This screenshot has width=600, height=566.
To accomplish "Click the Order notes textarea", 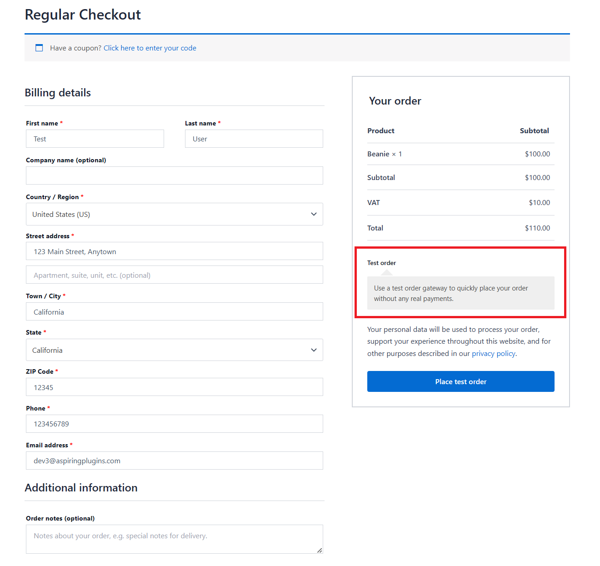I will (x=175, y=539).
